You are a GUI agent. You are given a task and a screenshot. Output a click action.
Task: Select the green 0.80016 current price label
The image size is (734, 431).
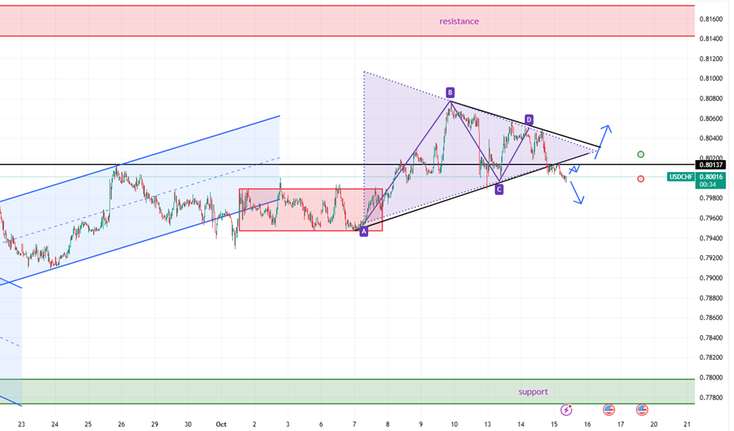tap(712, 177)
